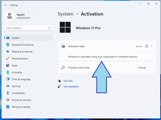Click the Change product key button

coord(142,67)
